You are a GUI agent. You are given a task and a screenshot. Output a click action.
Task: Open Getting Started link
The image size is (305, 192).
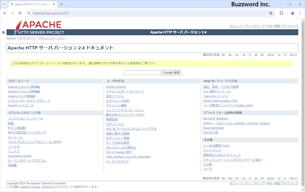pyautogui.click(x=116, y=87)
